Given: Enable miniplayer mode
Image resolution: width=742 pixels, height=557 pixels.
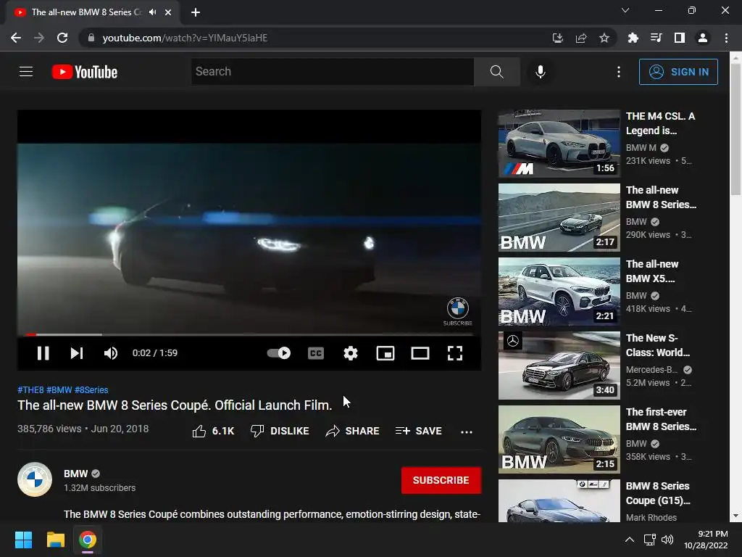Looking at the screenshot, I should pyautogui.click(x=385, y=353).
